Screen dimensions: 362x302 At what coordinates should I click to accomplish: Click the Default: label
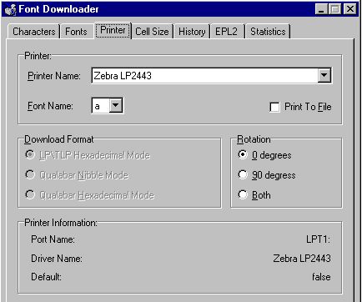click(x=46, y=277)
